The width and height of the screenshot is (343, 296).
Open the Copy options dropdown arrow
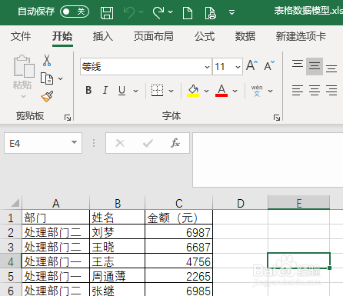pos(61,78)
